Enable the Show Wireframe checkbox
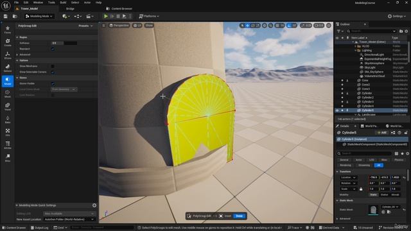The width and height of the screenshot is (411, 231). pyautogui.click(x=53, y=66)
